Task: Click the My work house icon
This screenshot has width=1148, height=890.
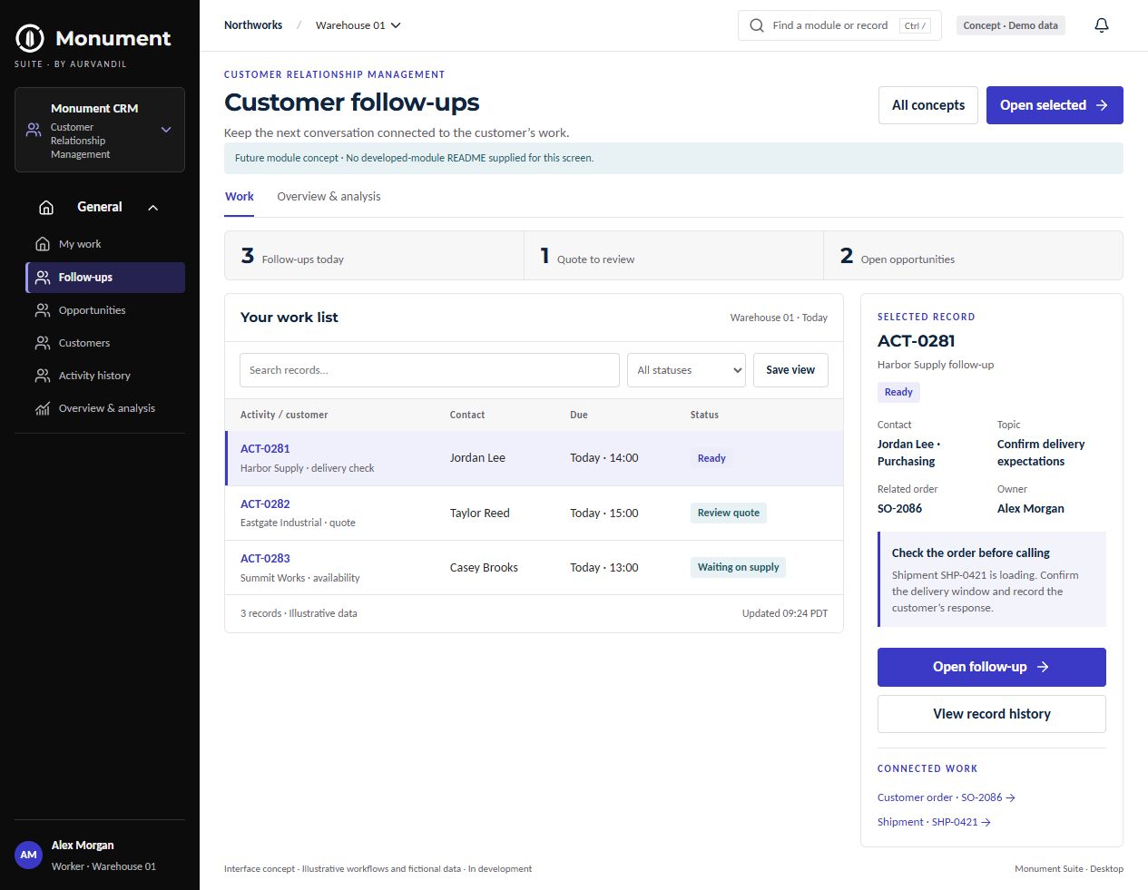Action: tap(43, 244)
